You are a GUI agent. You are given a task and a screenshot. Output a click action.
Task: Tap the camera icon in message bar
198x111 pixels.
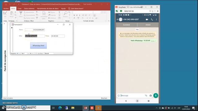click(151, 96)
